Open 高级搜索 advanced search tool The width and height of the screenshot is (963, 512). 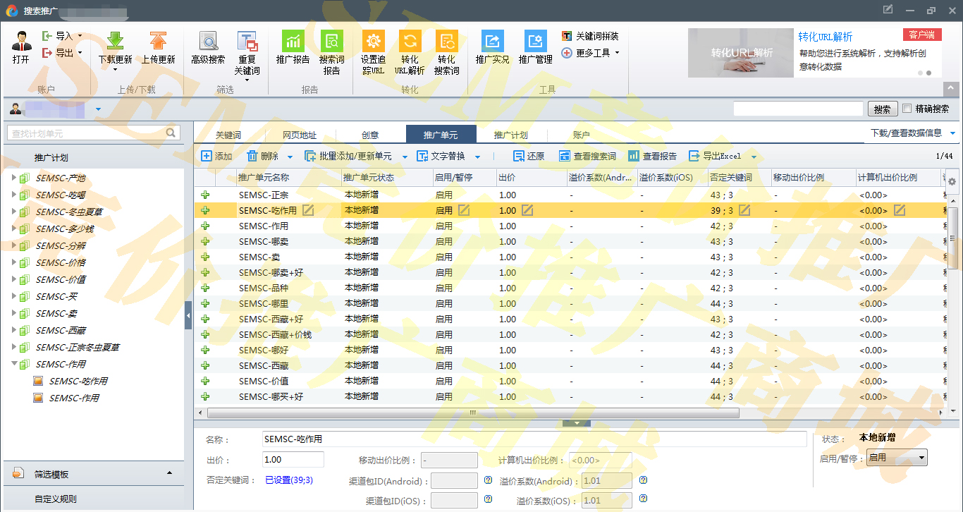208,42
